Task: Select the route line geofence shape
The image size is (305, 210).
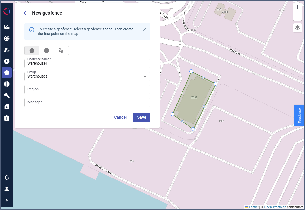Action: click(x=61, y=51)
